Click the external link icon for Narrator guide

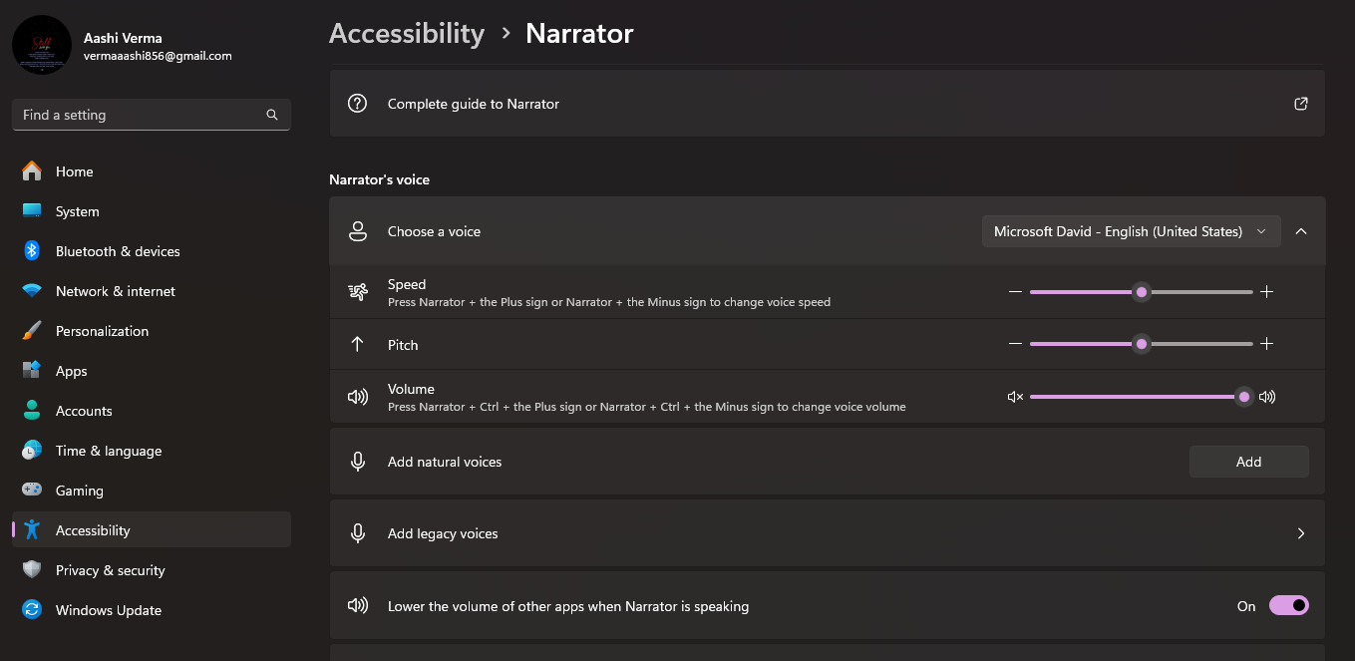pyautogui.click(x=1300, y=104)
